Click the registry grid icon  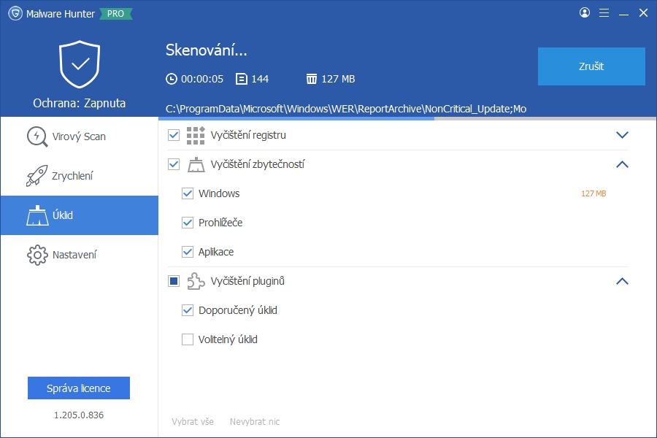(x=196, y=135)
